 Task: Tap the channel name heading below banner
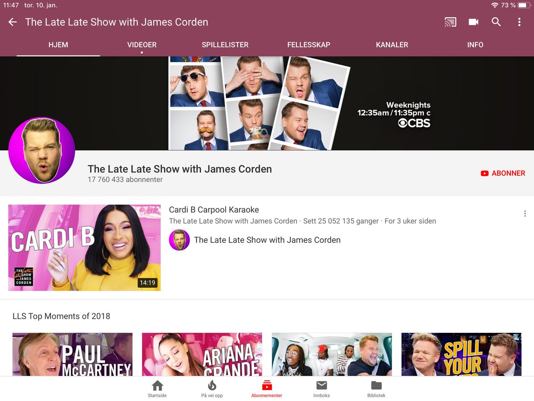click(x=180, y=169)
